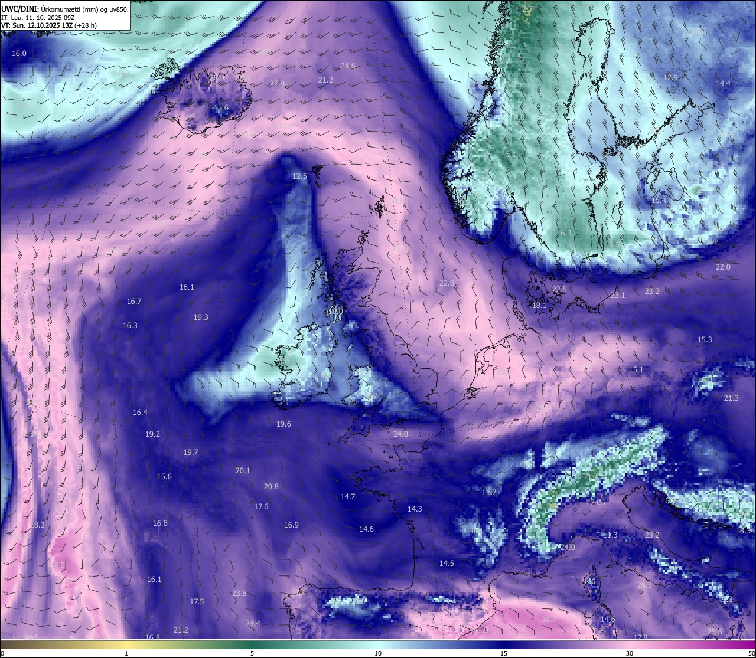Screen dimensions: 756x658
Task: Click the 24.4 value near Spain's coast
Action: [x=253, y=624]
